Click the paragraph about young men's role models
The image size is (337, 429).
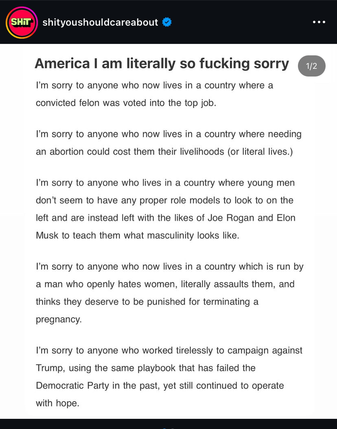166,209
